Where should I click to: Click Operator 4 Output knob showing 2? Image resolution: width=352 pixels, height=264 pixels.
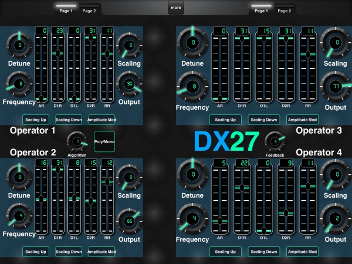(336, 218)
